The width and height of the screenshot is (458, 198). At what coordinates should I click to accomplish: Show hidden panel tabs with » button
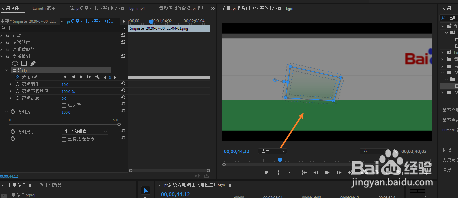pos(213,8)
